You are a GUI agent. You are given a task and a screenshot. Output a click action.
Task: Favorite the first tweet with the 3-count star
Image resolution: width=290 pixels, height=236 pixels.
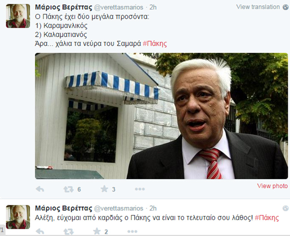[104, 189]
